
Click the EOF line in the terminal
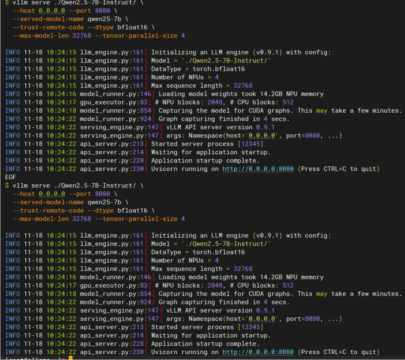point(10,177)
